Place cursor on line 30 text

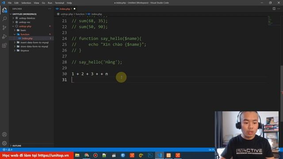point(90,74)
